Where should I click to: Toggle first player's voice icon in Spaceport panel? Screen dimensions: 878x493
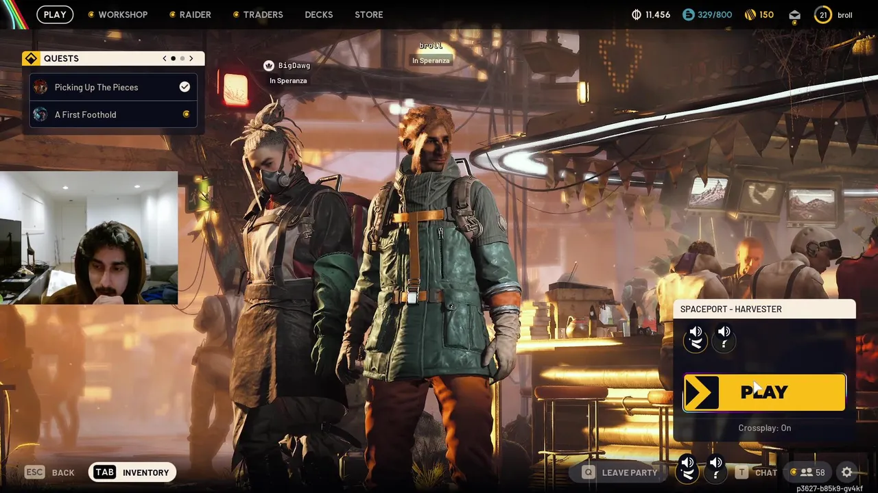(696, 339)
